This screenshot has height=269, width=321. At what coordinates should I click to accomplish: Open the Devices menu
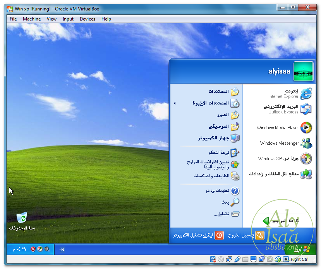(x=87, y=19)
